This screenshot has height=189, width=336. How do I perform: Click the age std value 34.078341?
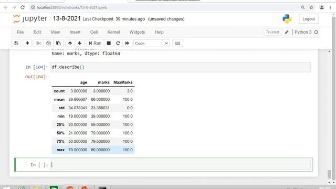tap(78, 108)
